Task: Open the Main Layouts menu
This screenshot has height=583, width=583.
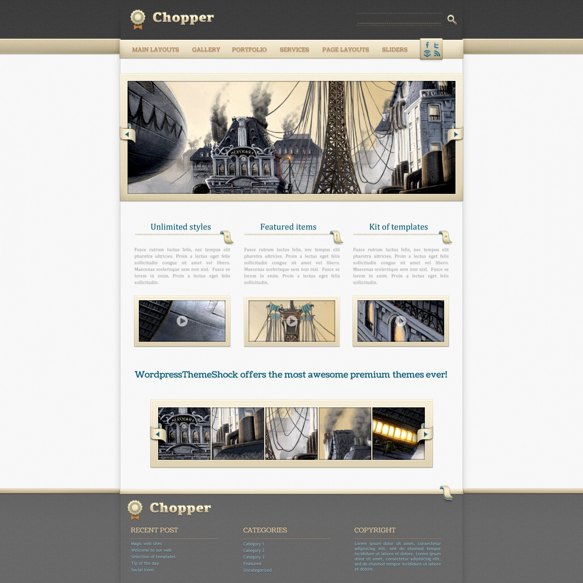Action: pyautogui.click(x=156, y=50)
